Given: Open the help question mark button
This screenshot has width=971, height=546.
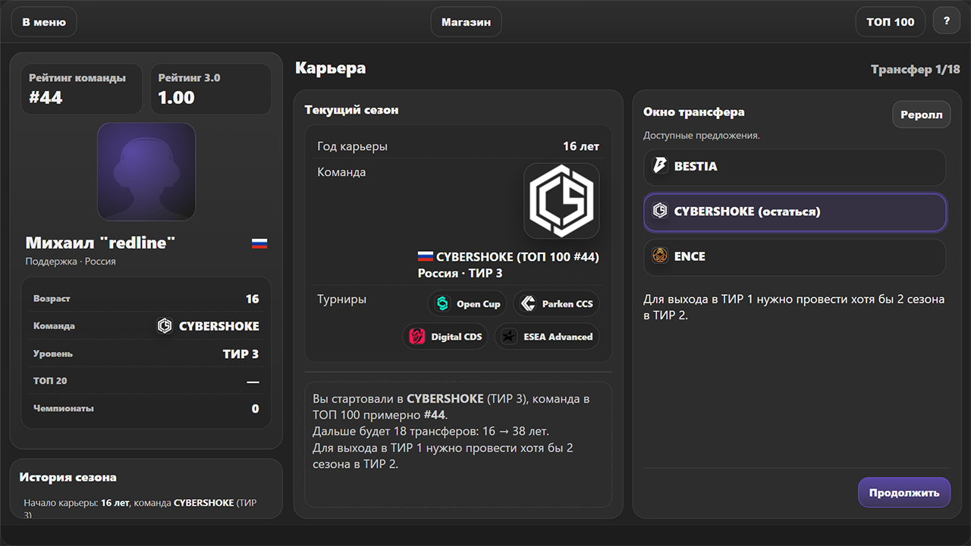Looking at the screenshot, I should [x=947, y=21].
